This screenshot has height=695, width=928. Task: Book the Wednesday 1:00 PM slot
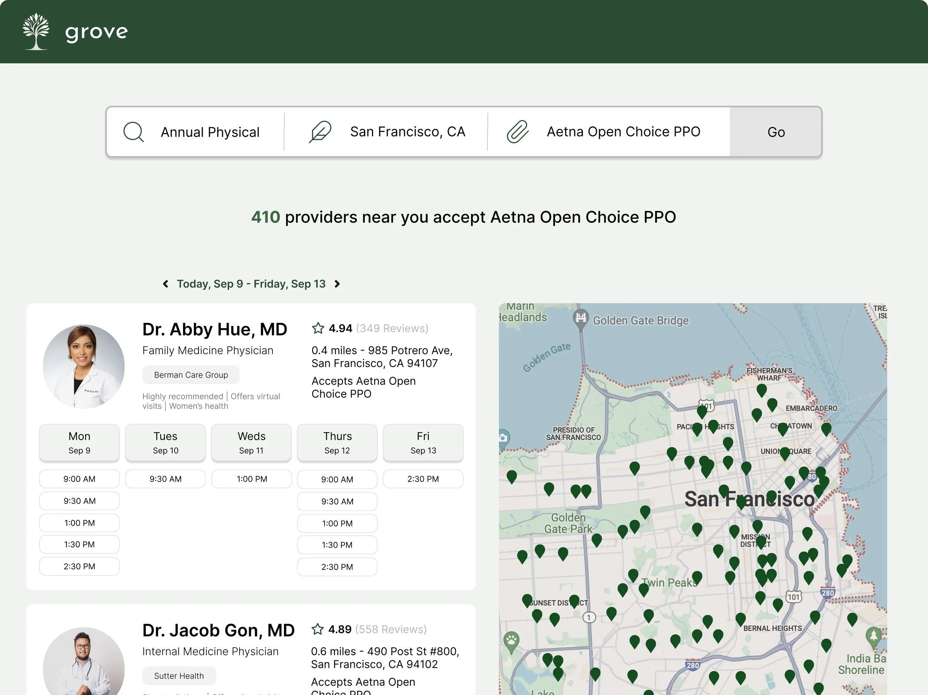click(x=252, y=479)
